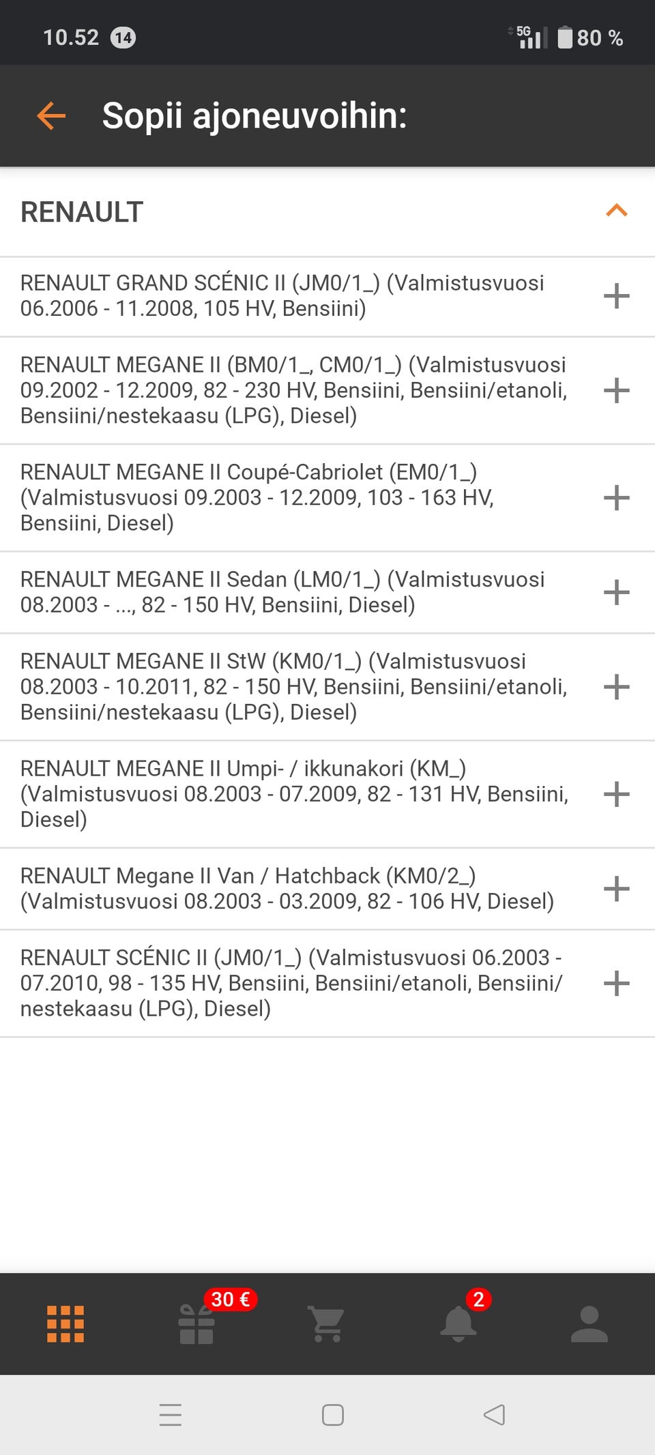Select the Megane II Sedan row text
The image size is (655, 1455).
click(x=282, y=592)
